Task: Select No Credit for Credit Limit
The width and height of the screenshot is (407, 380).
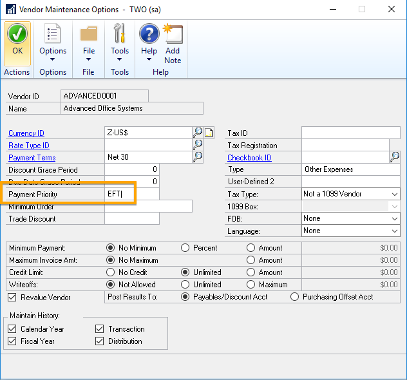Action: click(x=110, y=272)
